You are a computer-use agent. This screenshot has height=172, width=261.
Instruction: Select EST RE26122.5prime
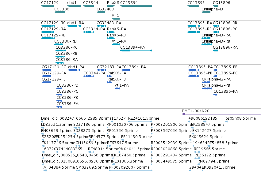197,158
